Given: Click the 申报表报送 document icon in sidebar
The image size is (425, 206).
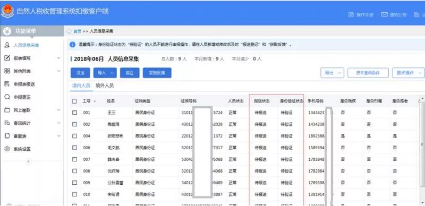Looking at the screenshot, I should click(x=7, y=84).
